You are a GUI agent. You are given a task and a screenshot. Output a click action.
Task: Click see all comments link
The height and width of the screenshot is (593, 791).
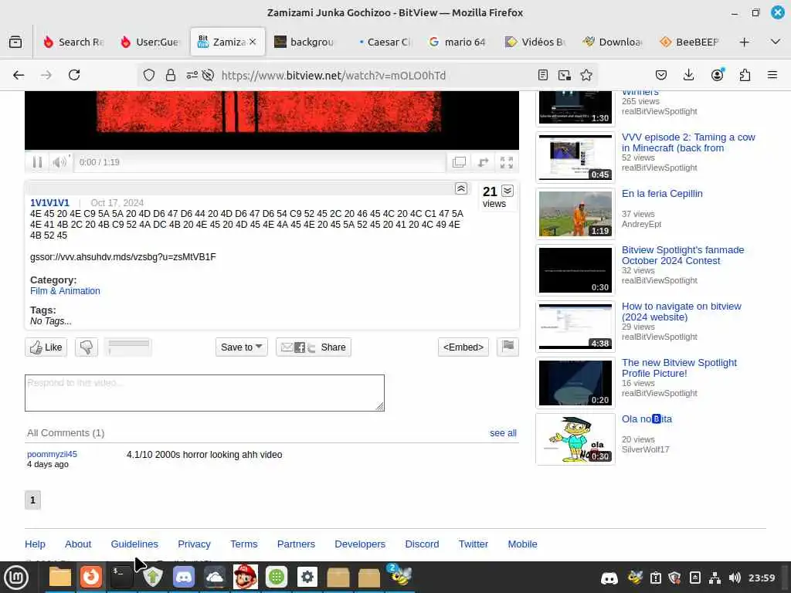503,433
